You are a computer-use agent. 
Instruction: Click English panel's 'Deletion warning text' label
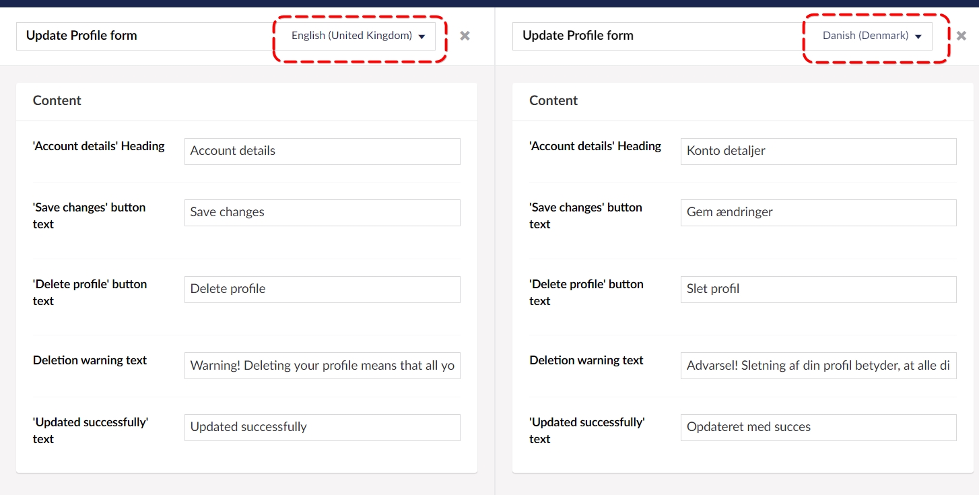(x=90, y=360)
